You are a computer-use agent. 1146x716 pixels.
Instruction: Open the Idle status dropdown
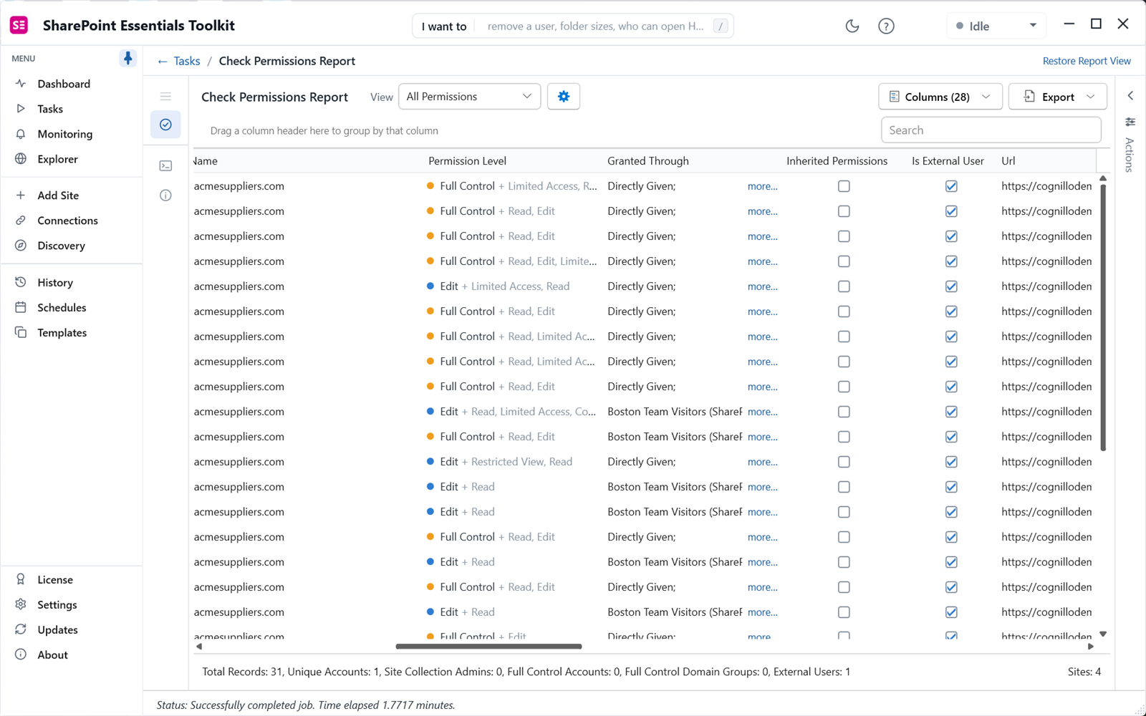pyautogui.click(x=996, y=26)
